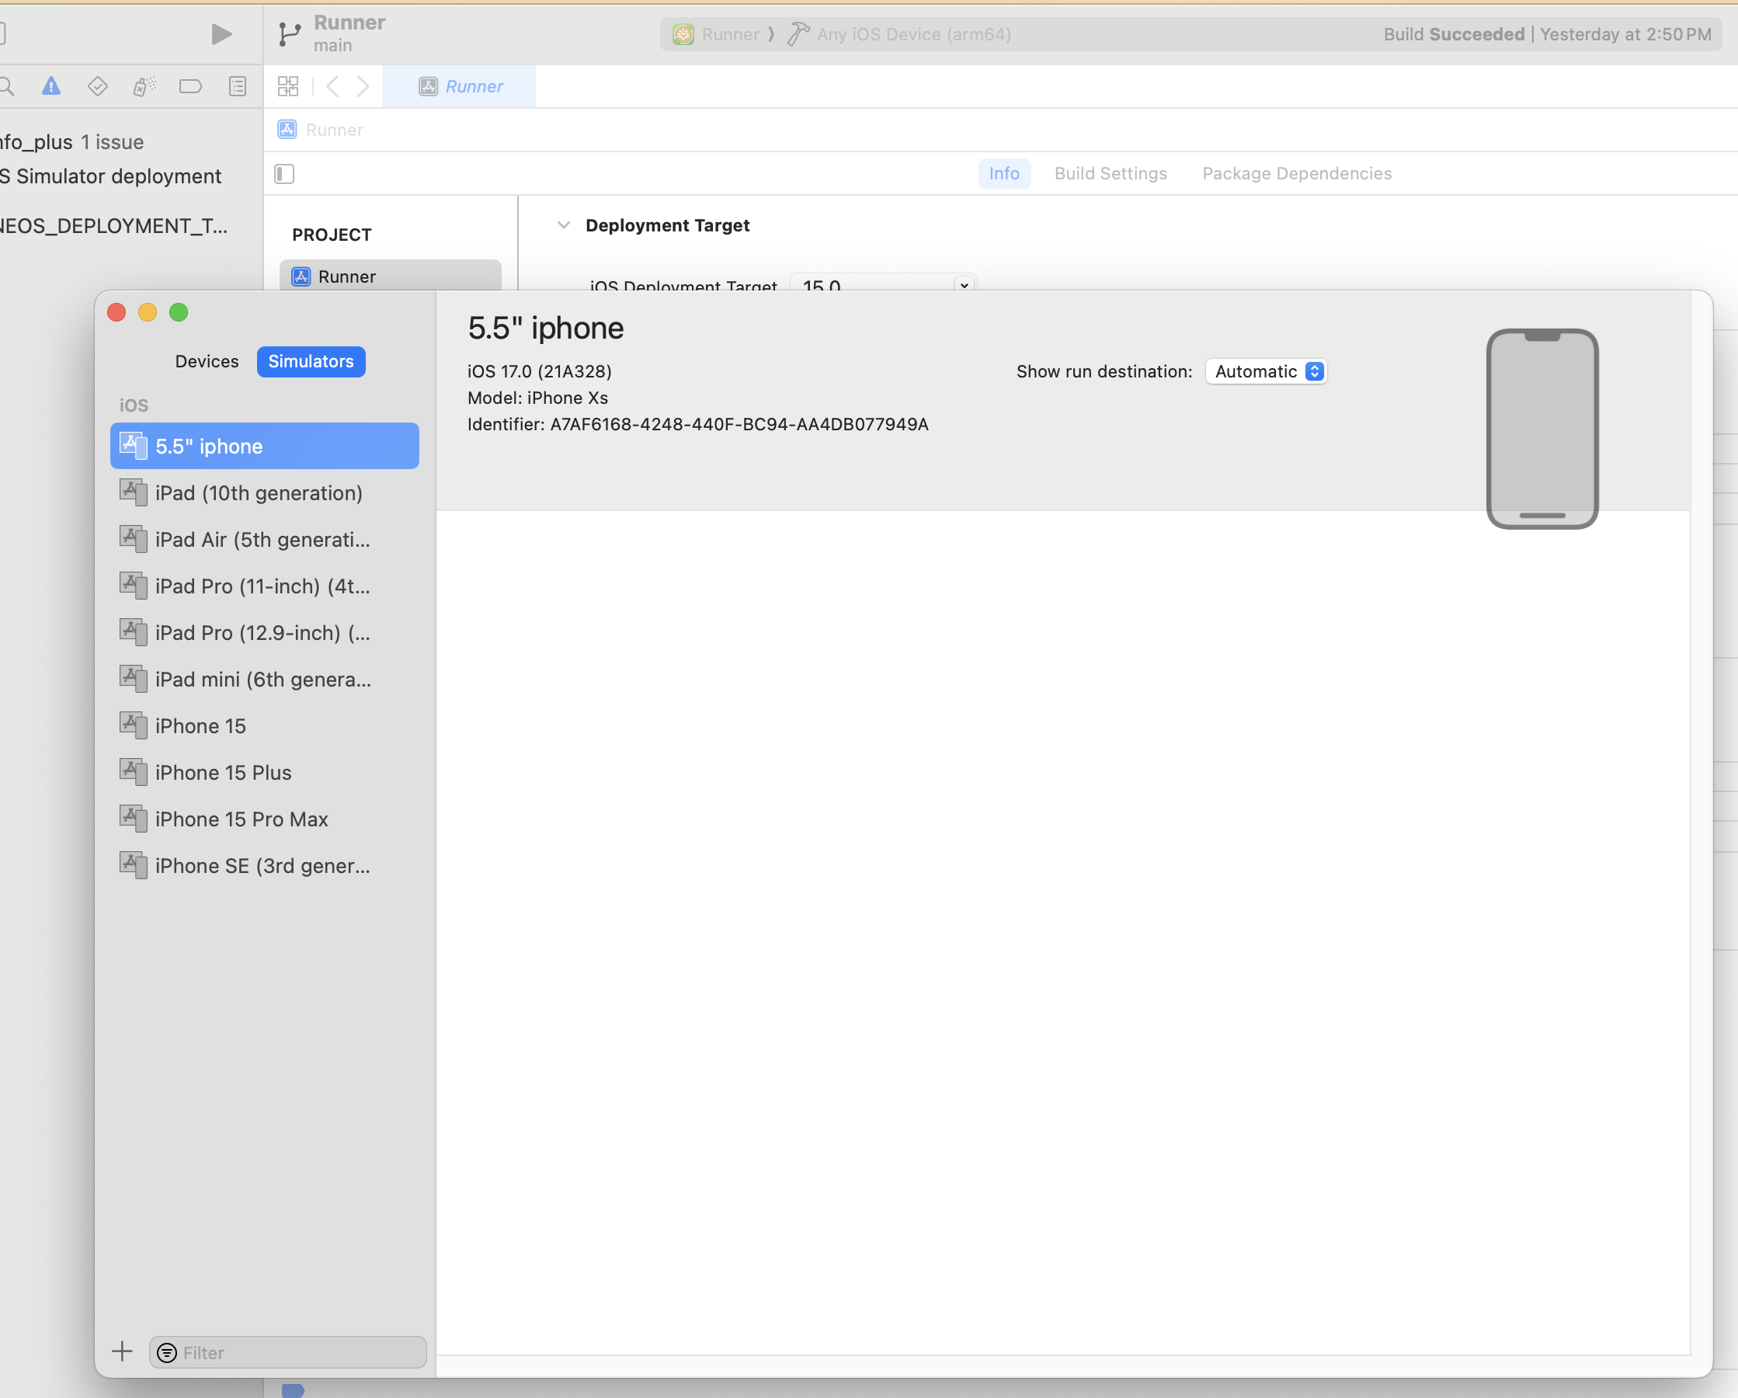Open the report navigator icon

coord(237,86)
